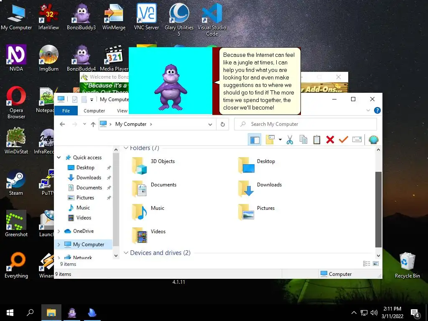The image size is (428, 321).
Task: Switch to details view layout icon
Action: [x=367, y=263]
